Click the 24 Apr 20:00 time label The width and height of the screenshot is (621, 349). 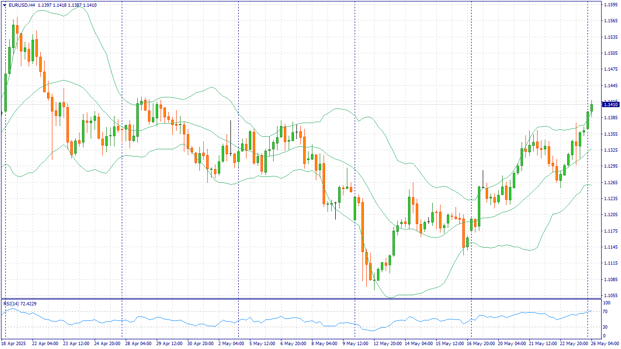point(107,344)
